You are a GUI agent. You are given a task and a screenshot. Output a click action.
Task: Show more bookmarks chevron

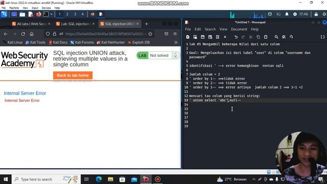click(x=176, y=42)
